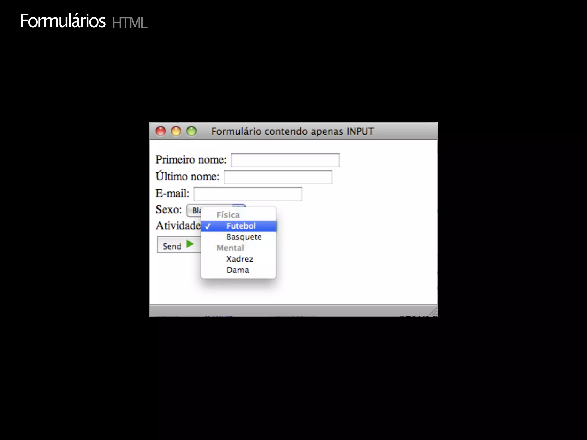Click the window title 'Formulário contendo apenas INPUT'
This screenshot has height=440, width=587.
[292, 131]
